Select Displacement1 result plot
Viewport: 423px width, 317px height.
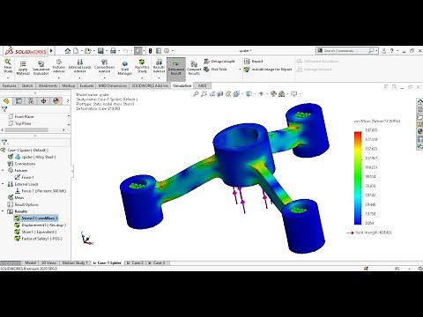click(x=41, y=225)
